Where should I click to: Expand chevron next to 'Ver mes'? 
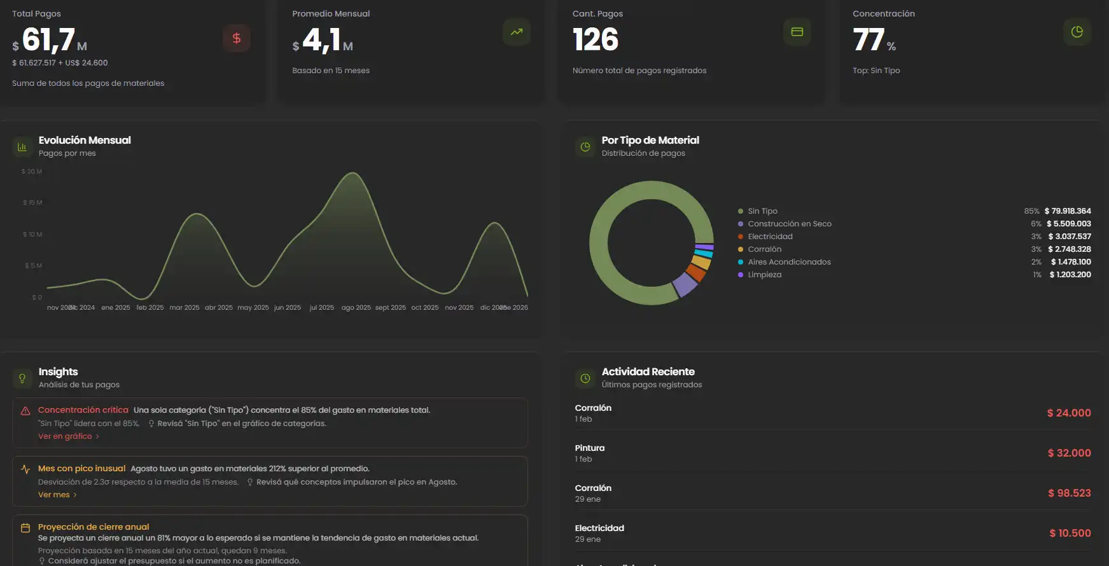75,495
